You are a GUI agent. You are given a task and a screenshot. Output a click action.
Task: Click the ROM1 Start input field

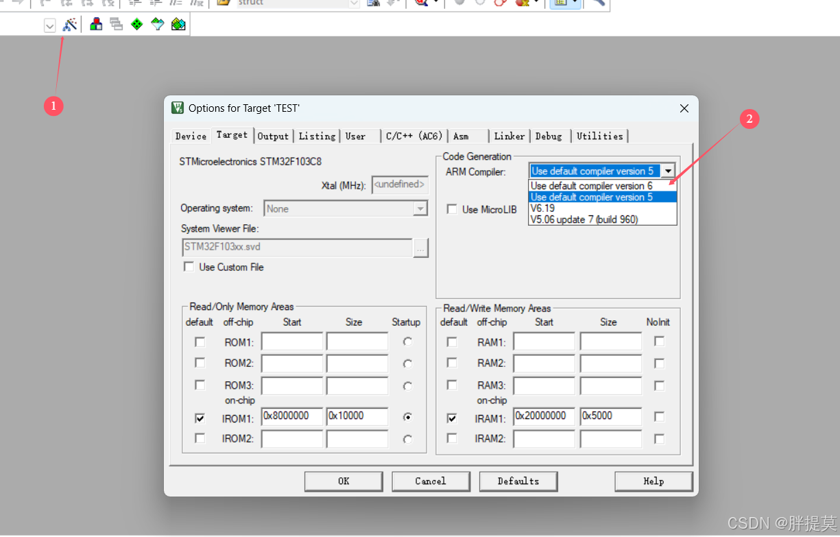(291, 342)
